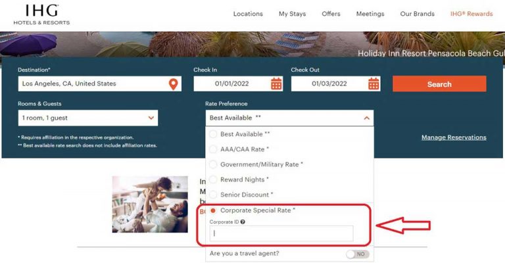Screen dimensions: 505x263
Task: Click the orange Search button
Action: click(439, 84)
